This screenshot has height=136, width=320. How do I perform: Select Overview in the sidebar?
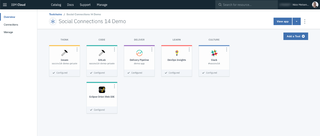pyautogui.click(x=9, y=17)
